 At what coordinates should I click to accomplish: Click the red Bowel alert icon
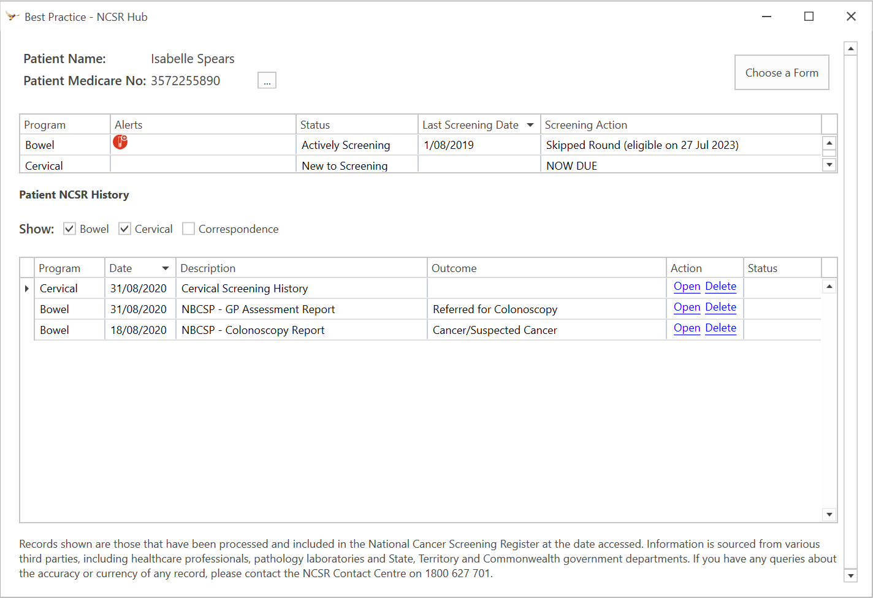pos(120,142)
